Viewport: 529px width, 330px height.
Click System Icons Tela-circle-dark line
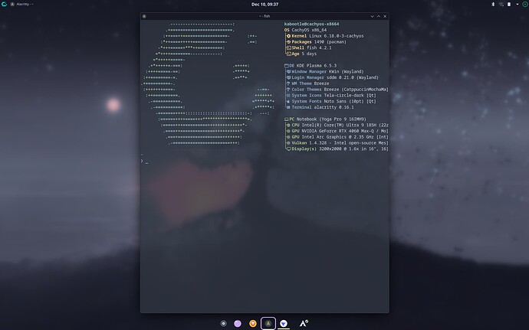point(331,96)
